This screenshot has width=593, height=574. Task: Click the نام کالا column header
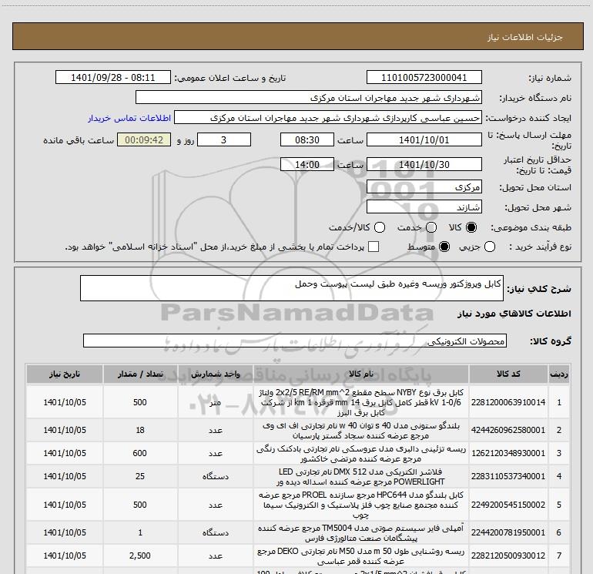360,374
